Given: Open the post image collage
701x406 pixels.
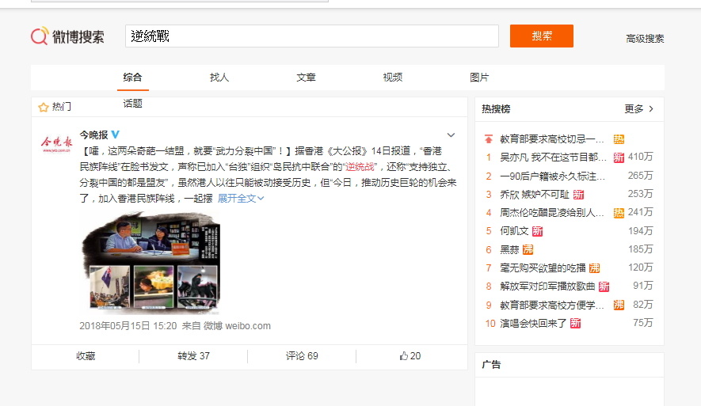Looking at the screenshot, I should click(150, 261).
